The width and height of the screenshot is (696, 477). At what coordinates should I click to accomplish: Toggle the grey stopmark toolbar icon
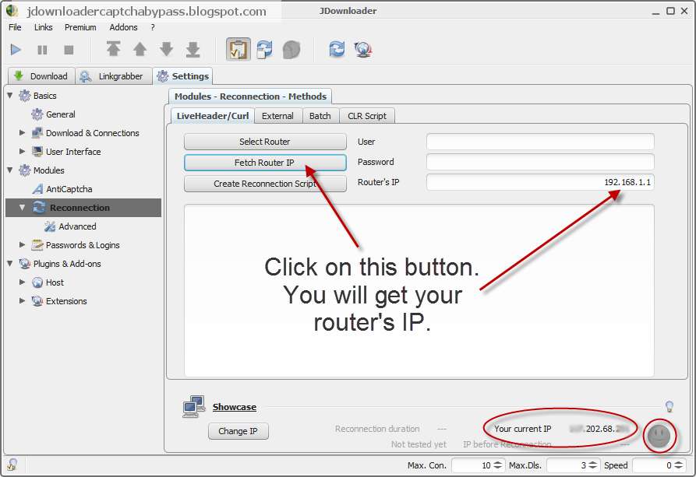pos(291,49)
